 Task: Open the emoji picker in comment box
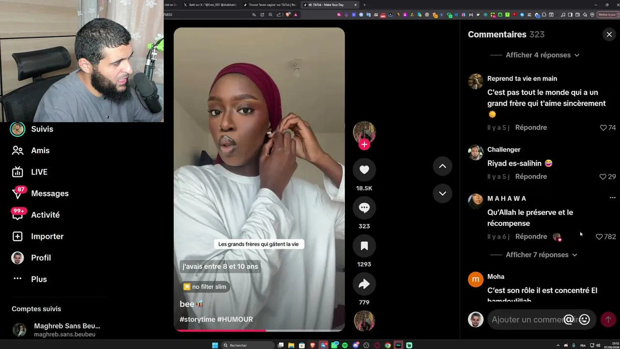[x=585, y=319]
